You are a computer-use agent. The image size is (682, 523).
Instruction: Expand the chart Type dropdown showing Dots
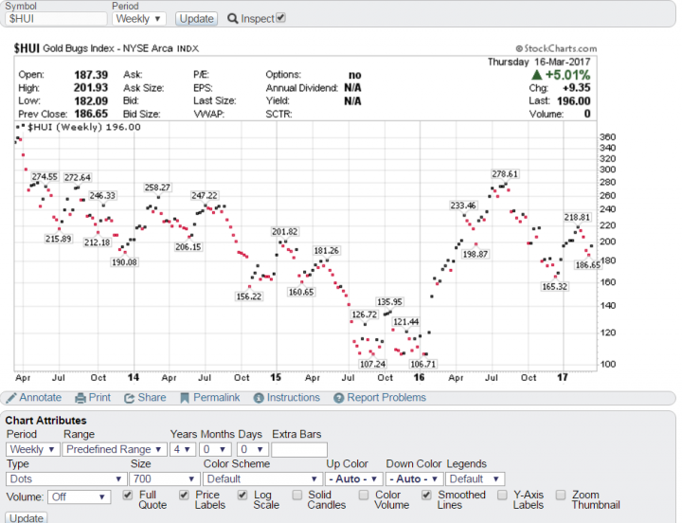click(64, 479)
